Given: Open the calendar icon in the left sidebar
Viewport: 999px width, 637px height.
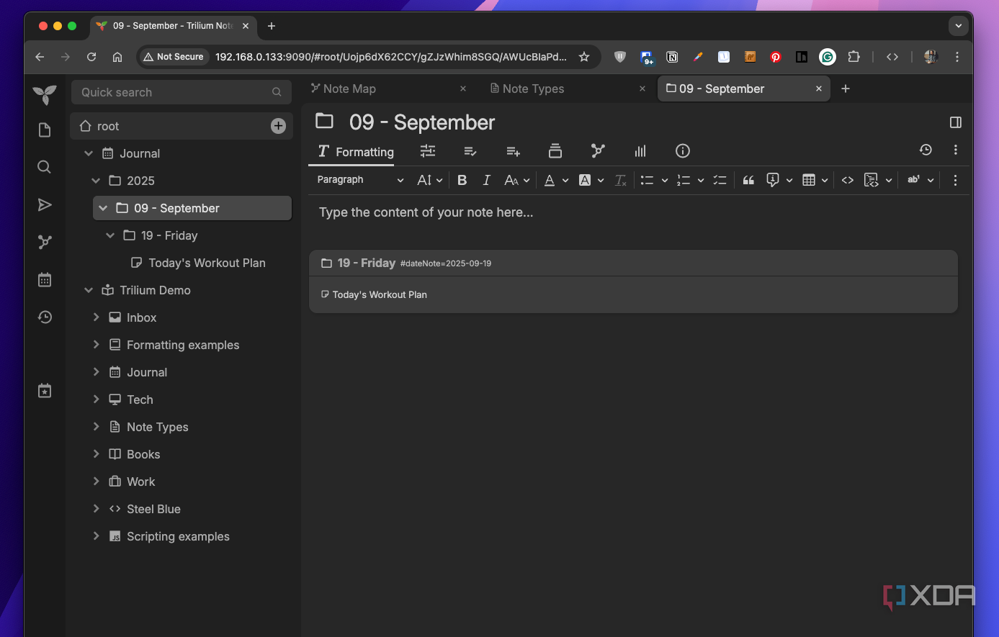Looking at the screenshot, I should coord(45,280).
